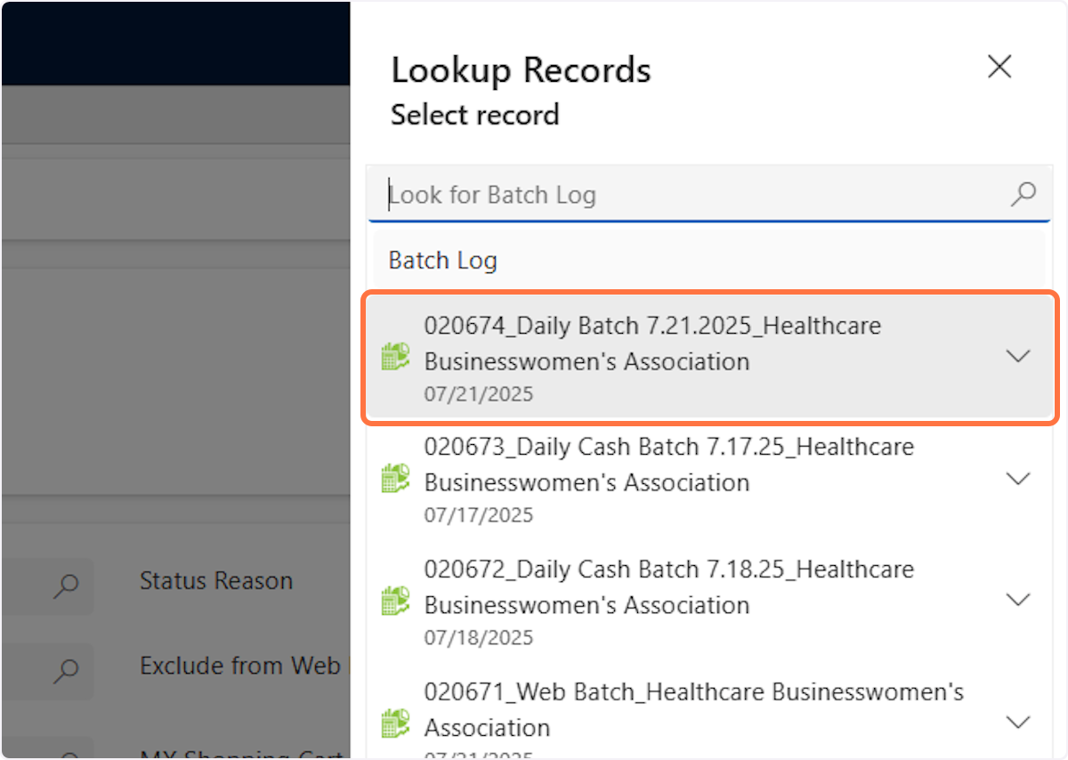Expand details for record 020672_Daily Cash Batch
The width and height of the screenshot is (1068, 760).
[x=1018, y=599]
